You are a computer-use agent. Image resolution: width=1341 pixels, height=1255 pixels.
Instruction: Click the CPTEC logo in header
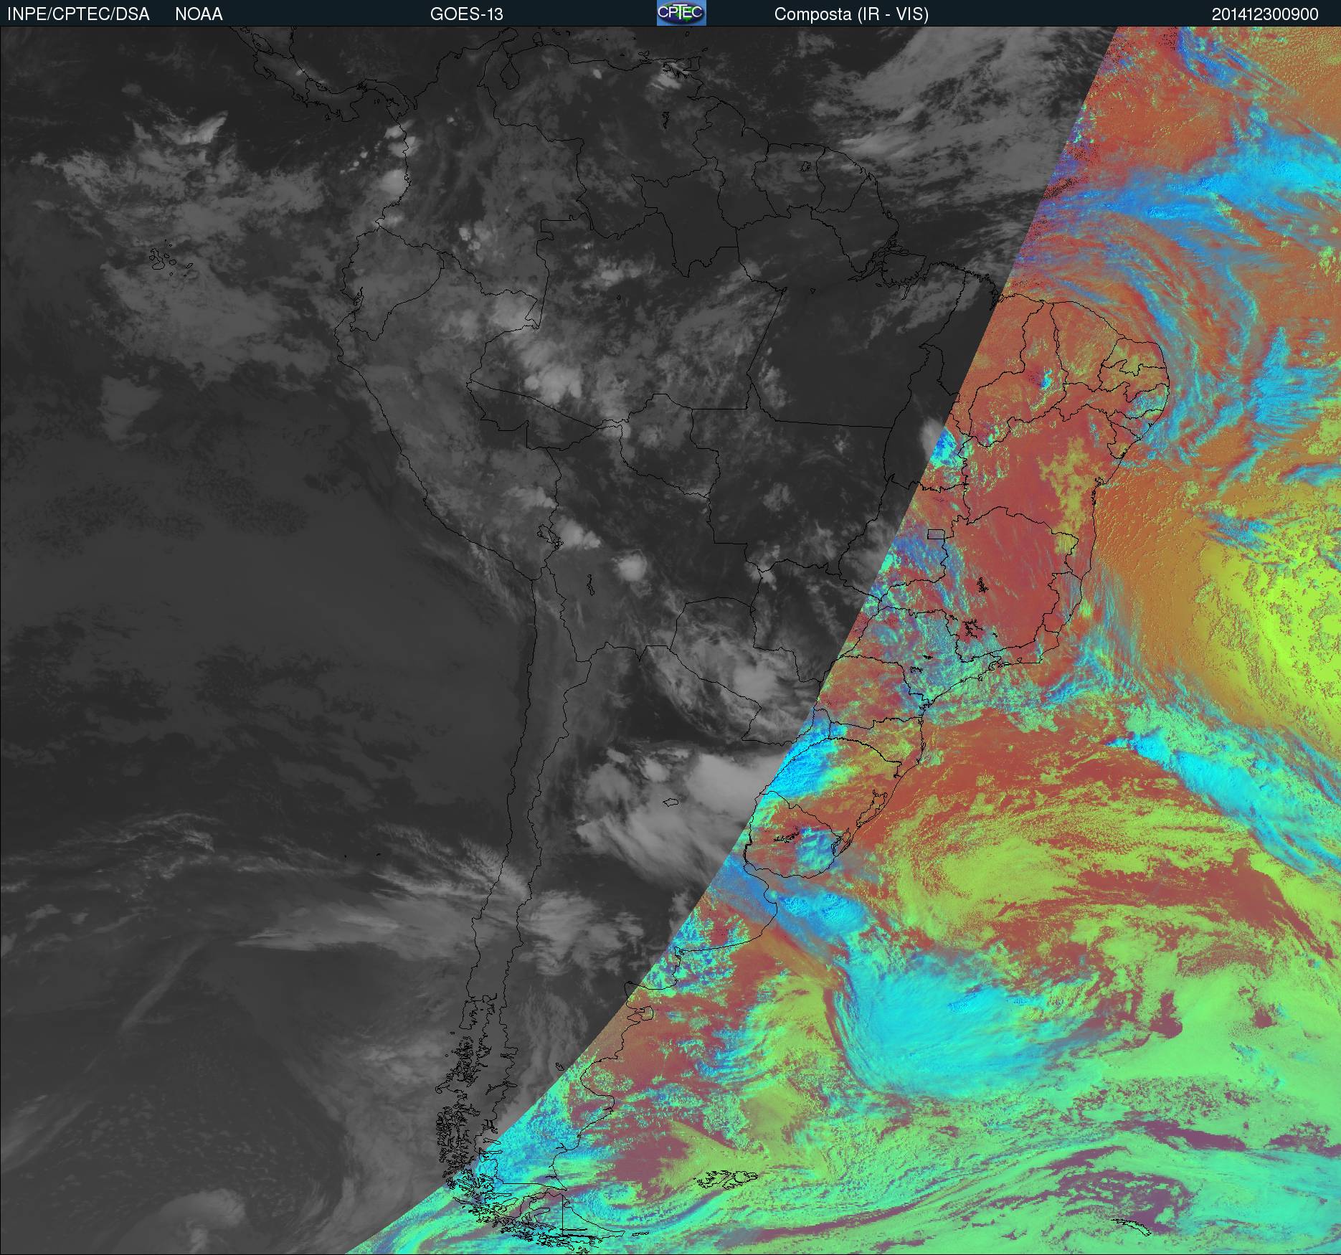pos(681,13)
